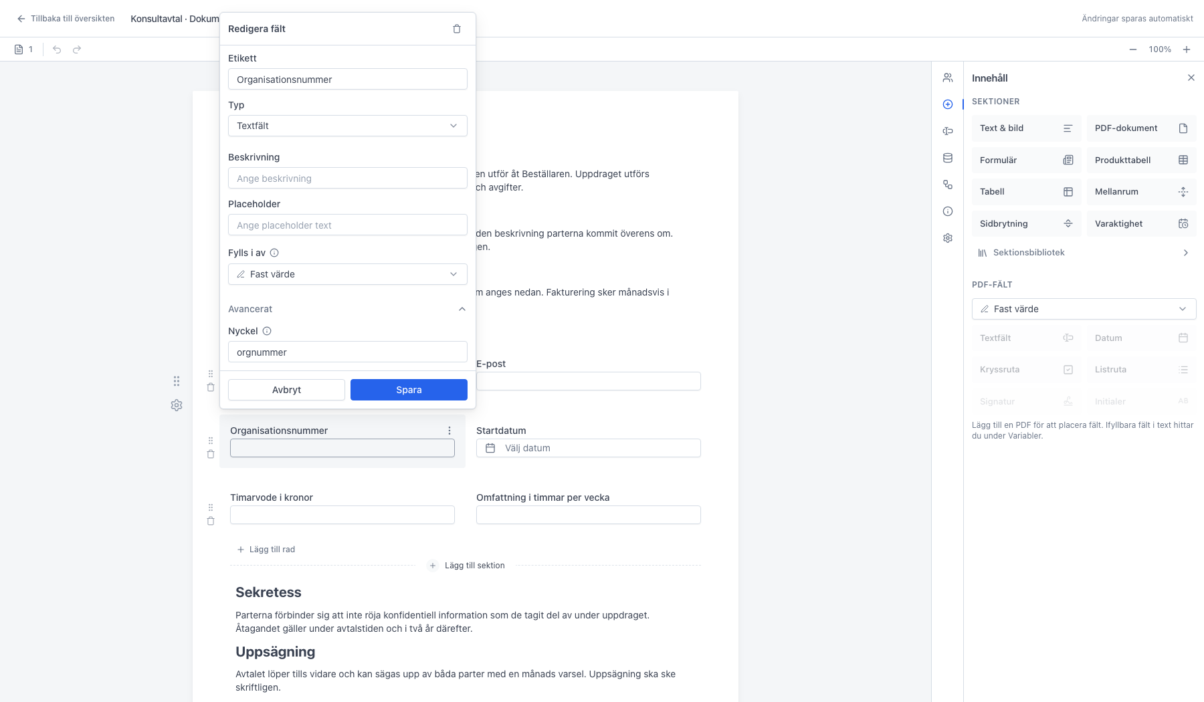Screen dimensions: 1204x702
Task: Delete the Organisationsnummer row with its trash icon
Action: [211, 454]
